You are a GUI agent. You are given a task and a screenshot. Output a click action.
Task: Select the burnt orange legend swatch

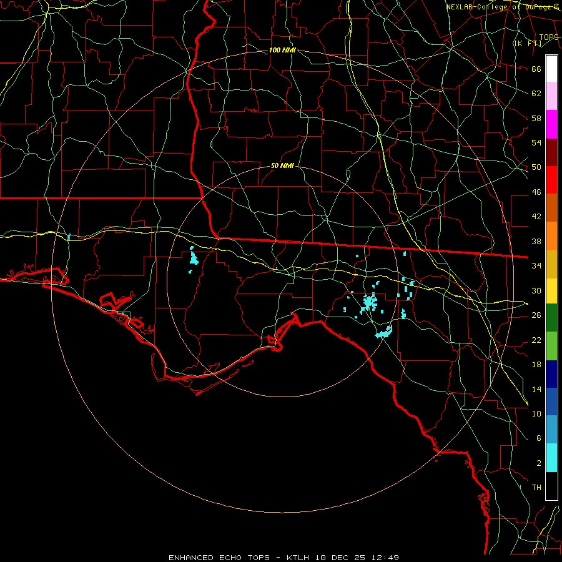tap(551, 207)
